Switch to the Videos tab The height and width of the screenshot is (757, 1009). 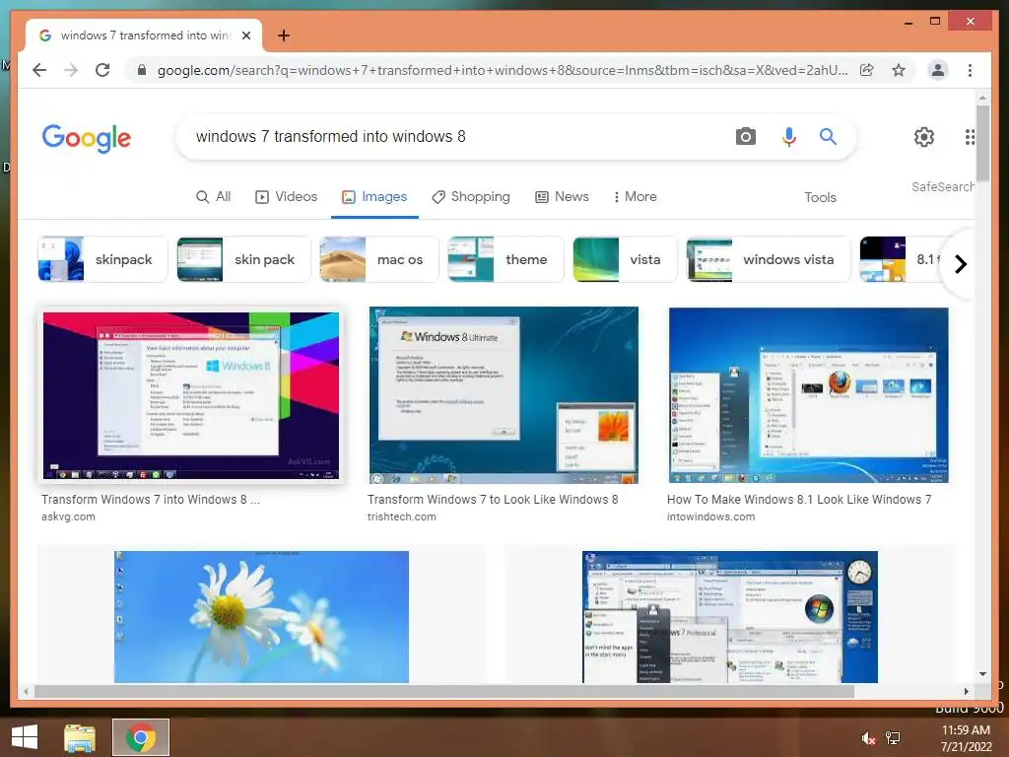tap(287, 196)
